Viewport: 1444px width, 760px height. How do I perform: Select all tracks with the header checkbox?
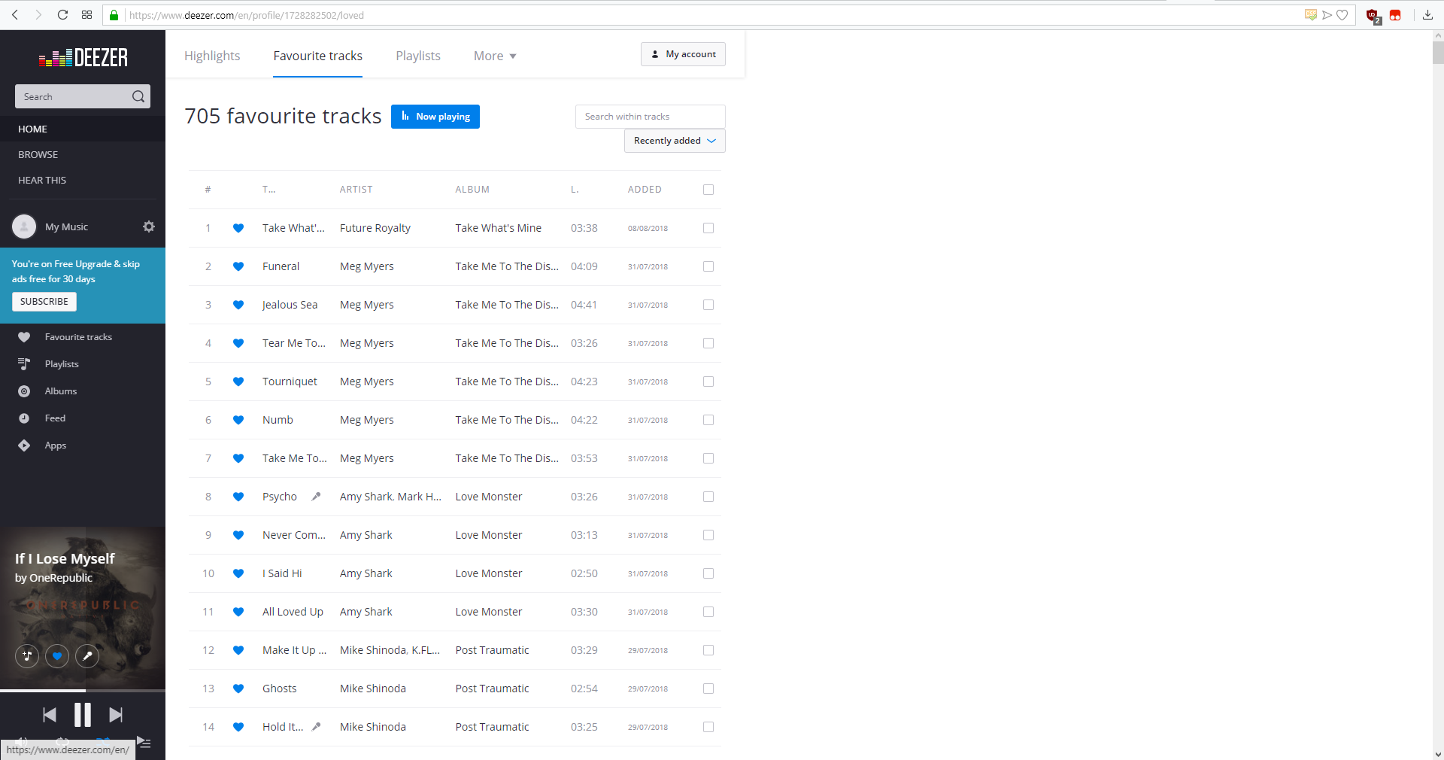point(708,190)
